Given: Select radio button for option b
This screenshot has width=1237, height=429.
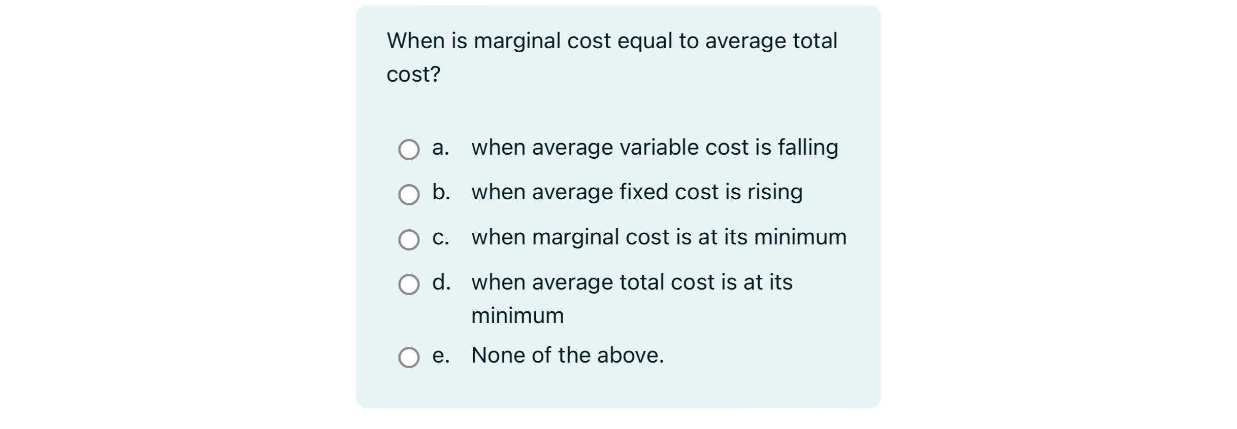Looking at the screenshot, I should pyautogui.click(x=409, y=194).
